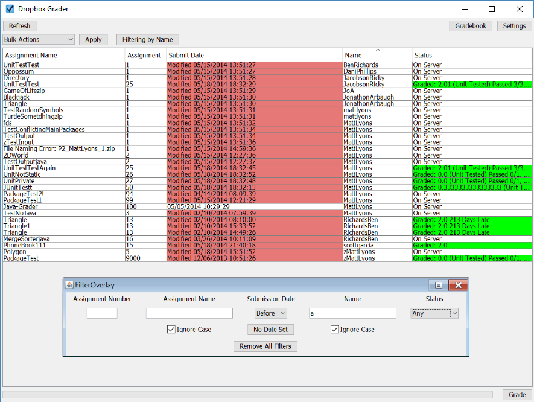Close the FilterOverlay window
Image resolution: width=534 pixels, height=402 pixels.
click(458, 285)
